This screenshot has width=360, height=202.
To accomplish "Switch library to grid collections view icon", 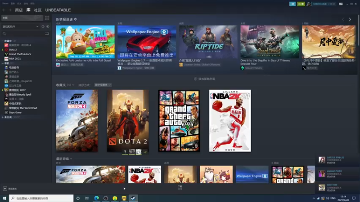I will 47,18.
